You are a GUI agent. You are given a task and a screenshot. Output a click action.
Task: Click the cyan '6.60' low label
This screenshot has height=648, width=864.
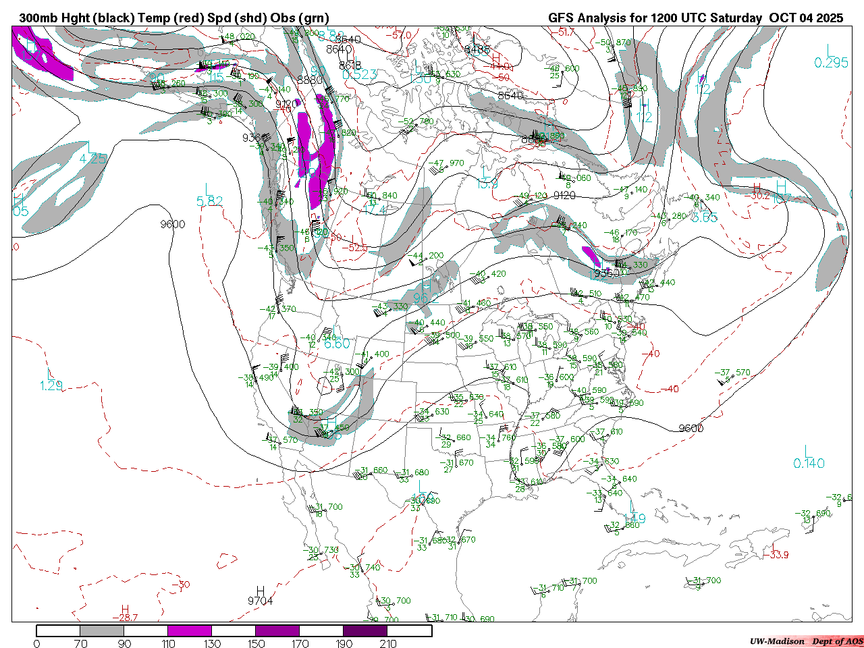coord(337,344)
